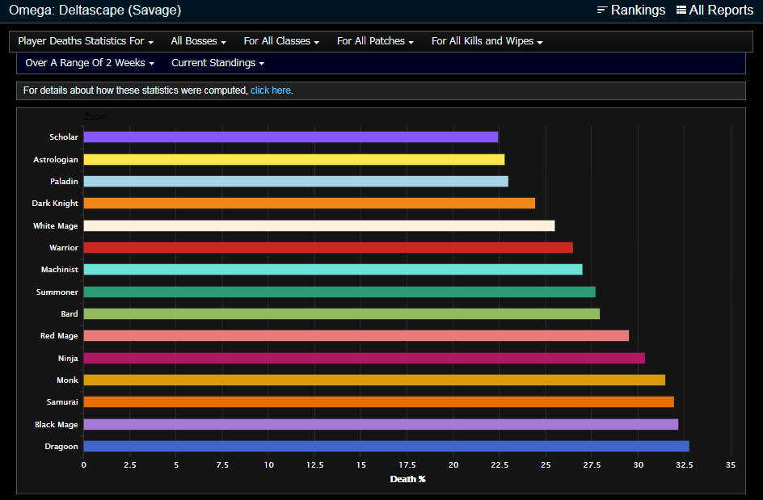Click the turquoise Machinist bar

[x=332, y=270]
